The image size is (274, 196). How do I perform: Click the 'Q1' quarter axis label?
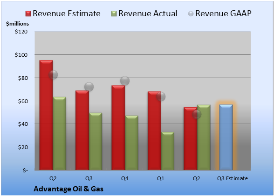point(161,178)
